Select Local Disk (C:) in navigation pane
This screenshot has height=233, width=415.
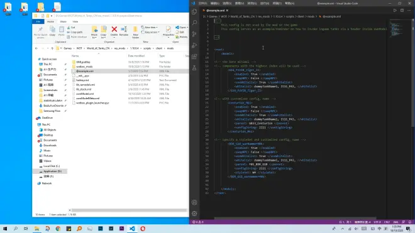tap(50, 166)
